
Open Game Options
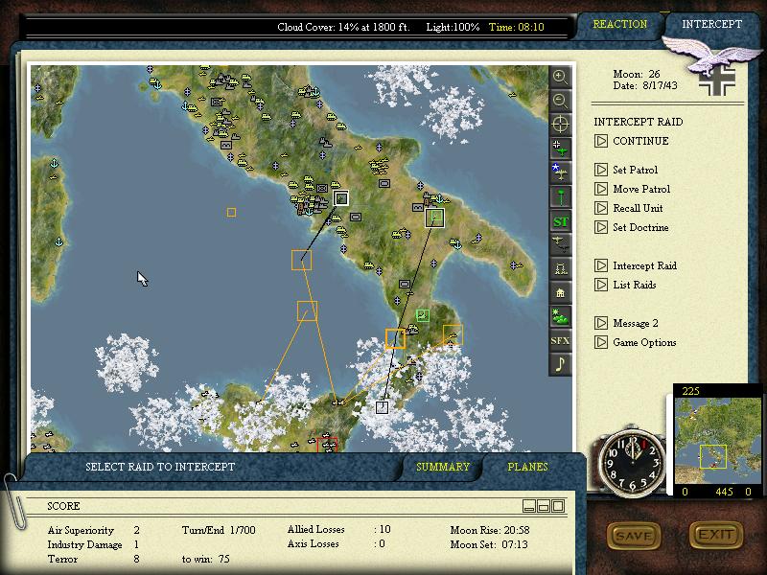coord(636,342)
